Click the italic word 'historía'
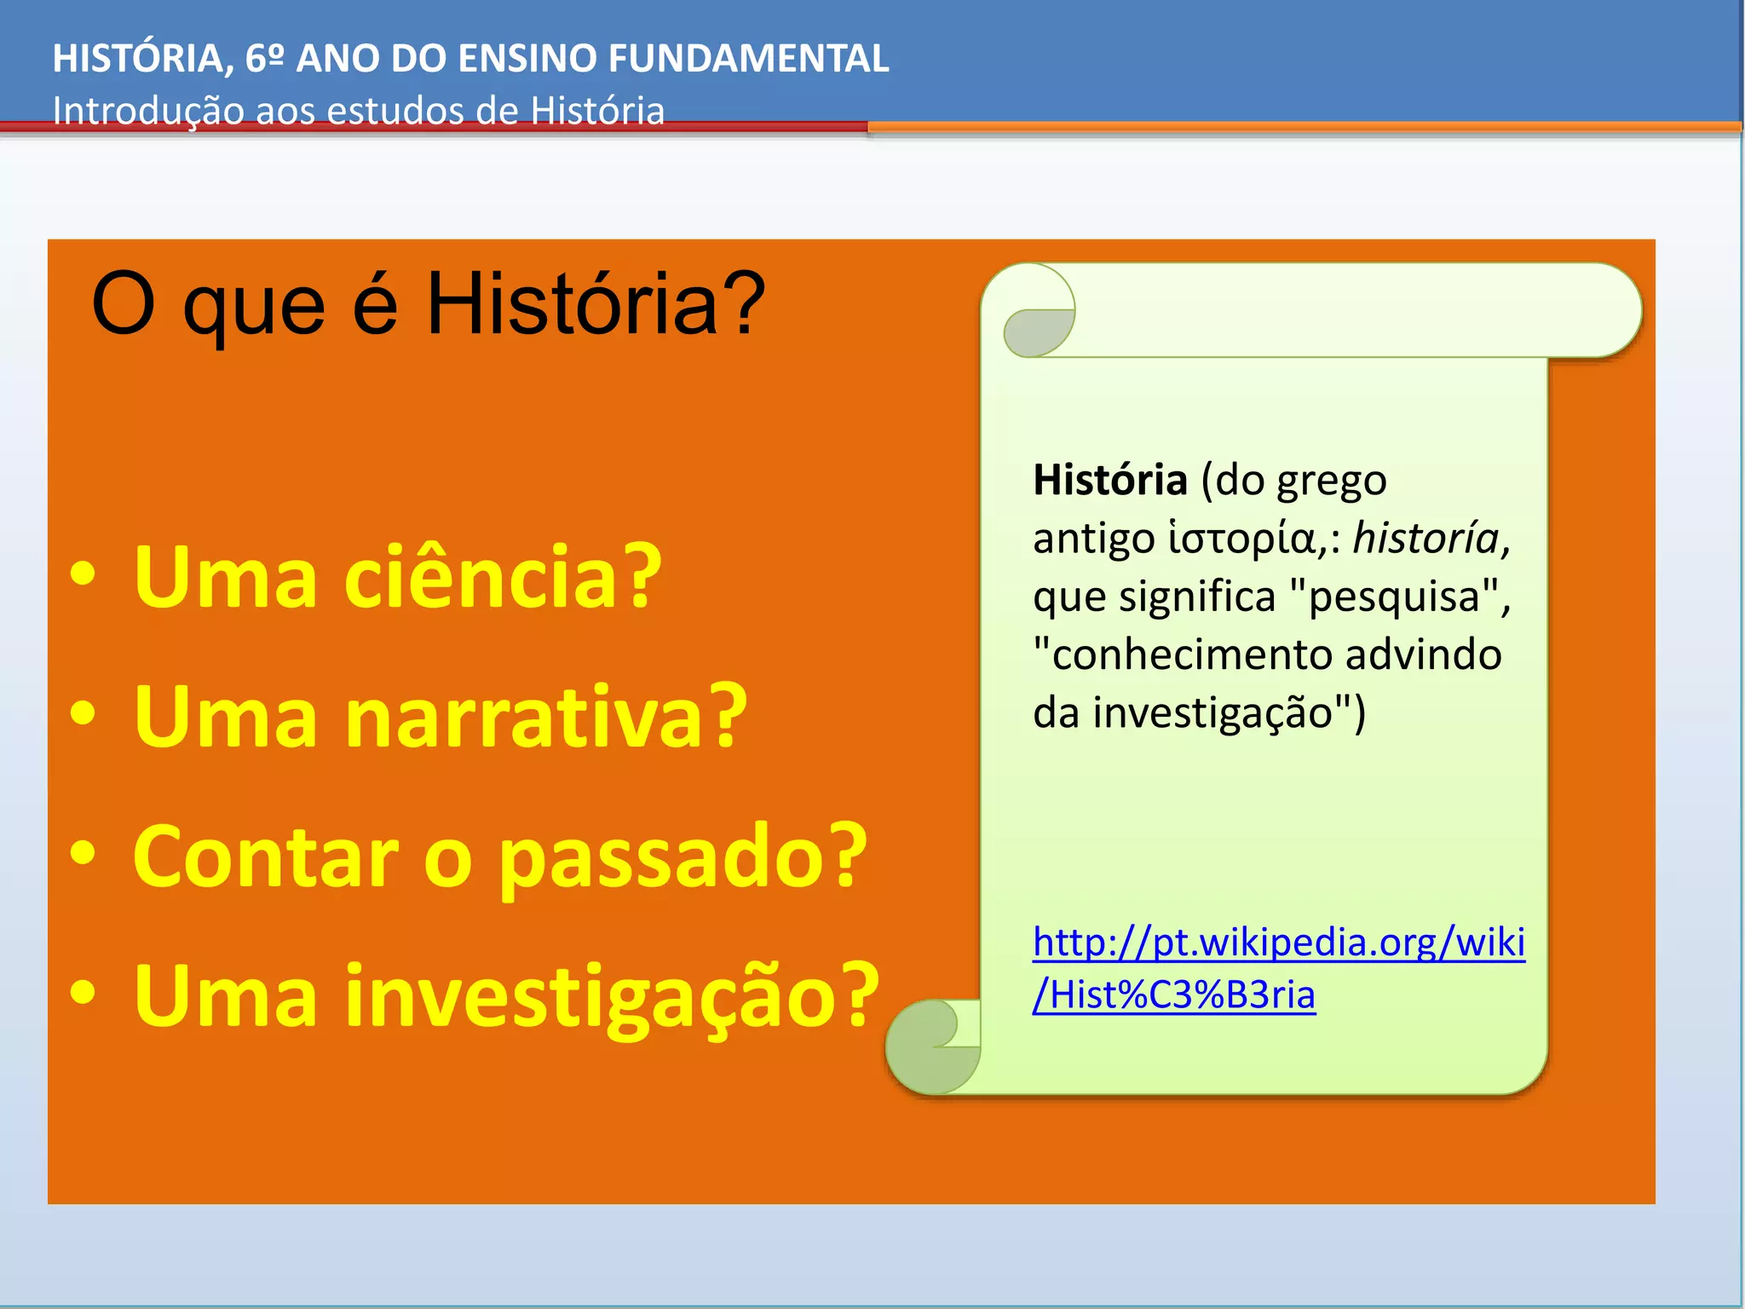Screen dimensions: 1745x1309 (1426, 539)
